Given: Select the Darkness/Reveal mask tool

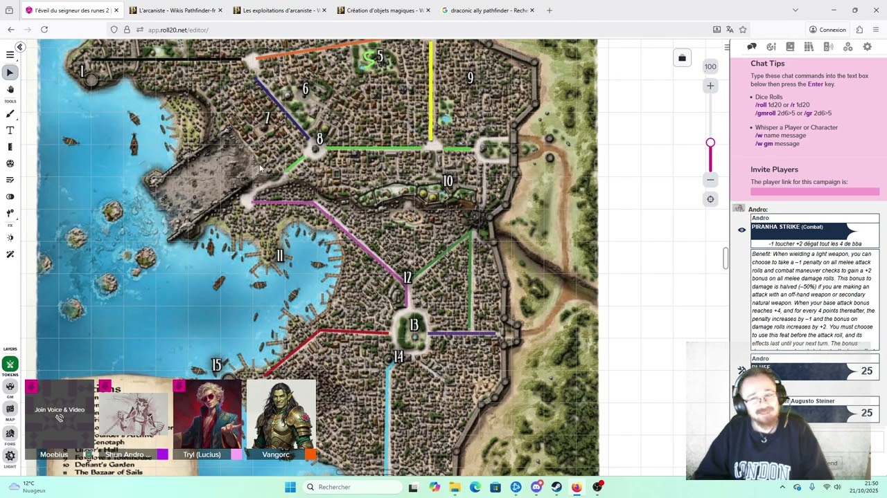Looking at the screenshot, I should pyautogui.click(x=10, y=197).
